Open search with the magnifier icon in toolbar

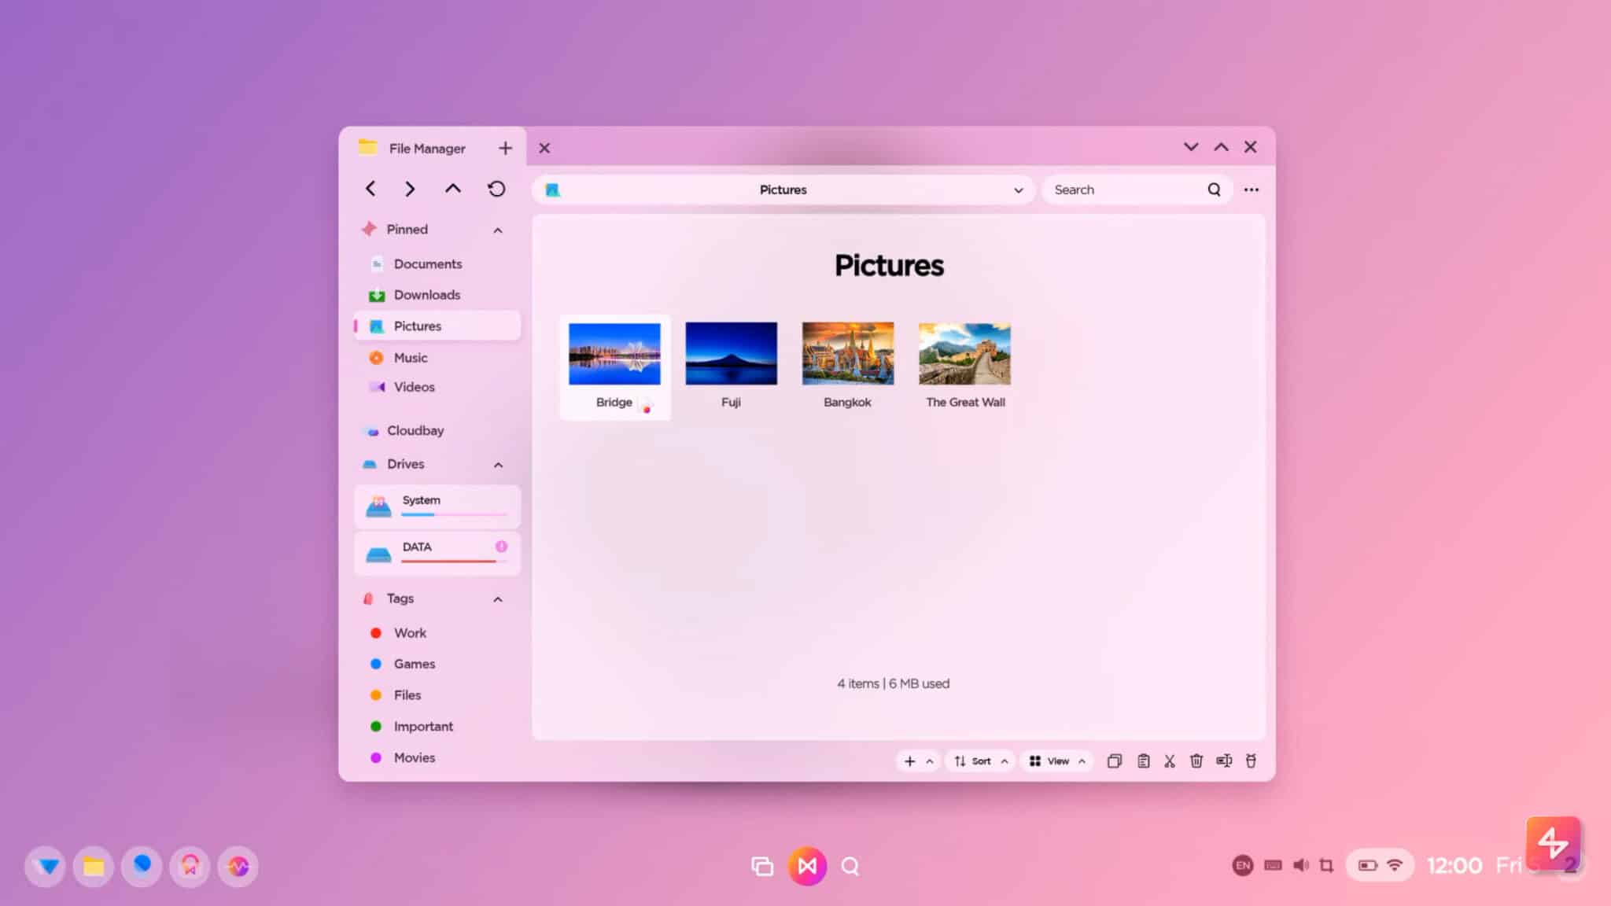(1215, 190)
